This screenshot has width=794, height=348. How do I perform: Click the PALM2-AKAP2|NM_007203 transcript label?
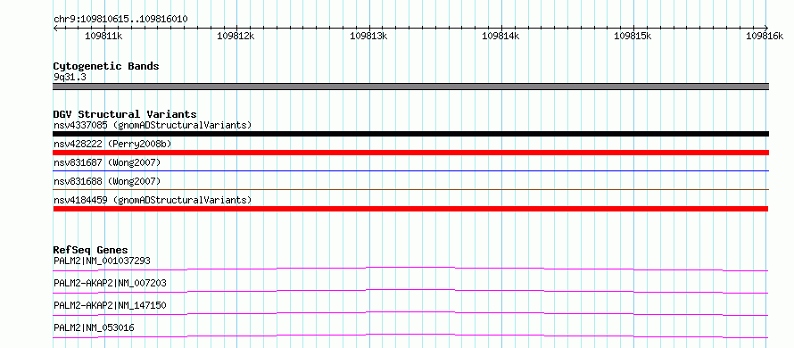pos(110,283)
